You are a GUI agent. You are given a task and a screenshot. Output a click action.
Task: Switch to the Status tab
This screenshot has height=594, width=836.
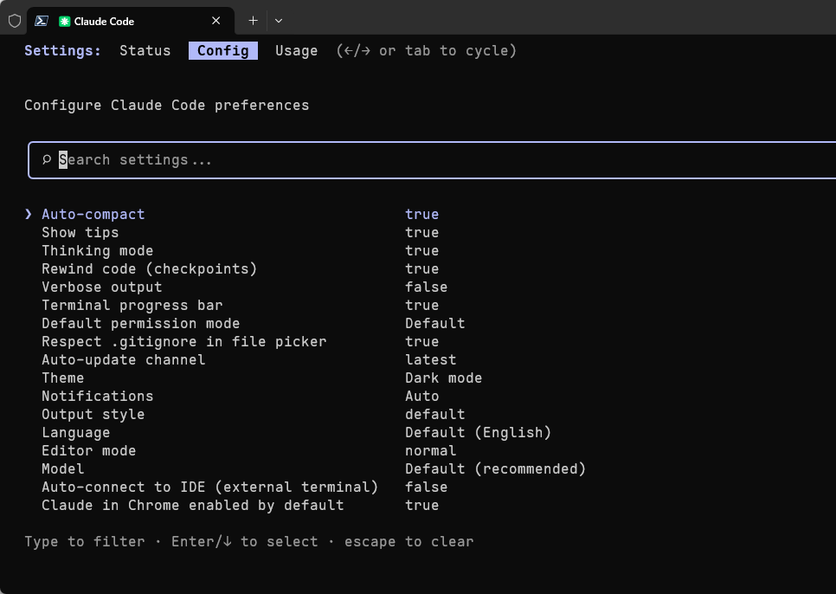point(145,51)
